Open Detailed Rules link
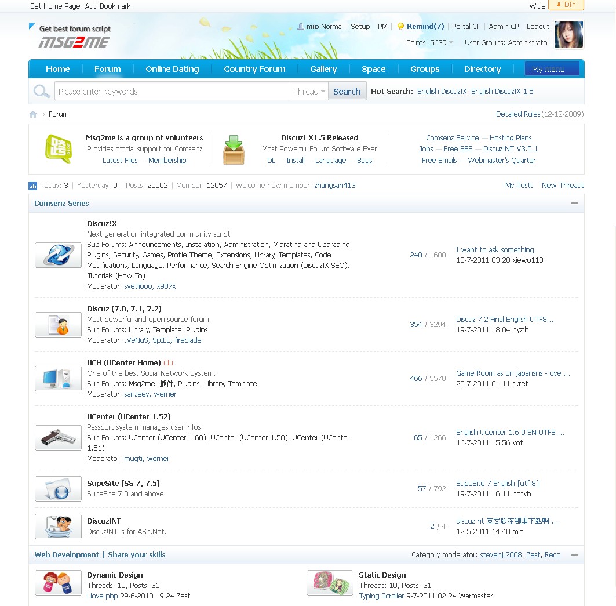The height and width of the screenshot is (606, 616). pos(518,114)
